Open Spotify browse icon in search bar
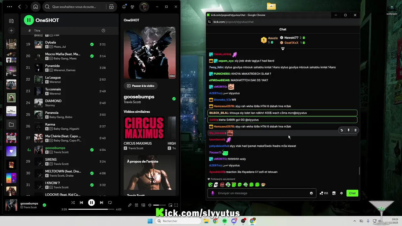 point(111,7)
